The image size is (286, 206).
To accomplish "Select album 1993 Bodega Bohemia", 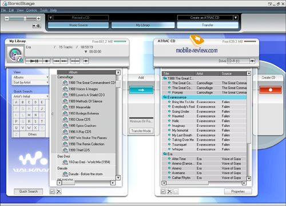I will (x=84, y=114).
